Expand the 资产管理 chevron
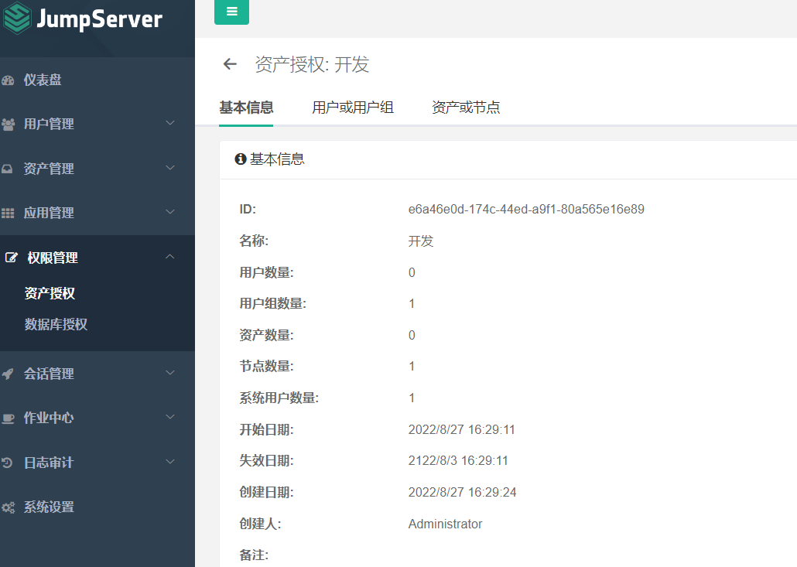 coord(170,168)
